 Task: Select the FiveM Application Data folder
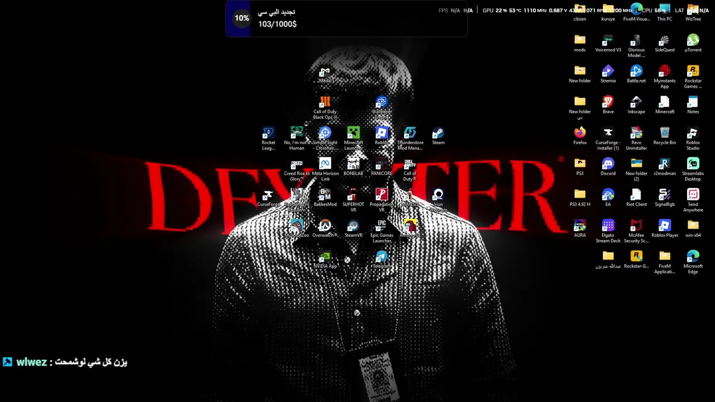click(x=665, y=262)
